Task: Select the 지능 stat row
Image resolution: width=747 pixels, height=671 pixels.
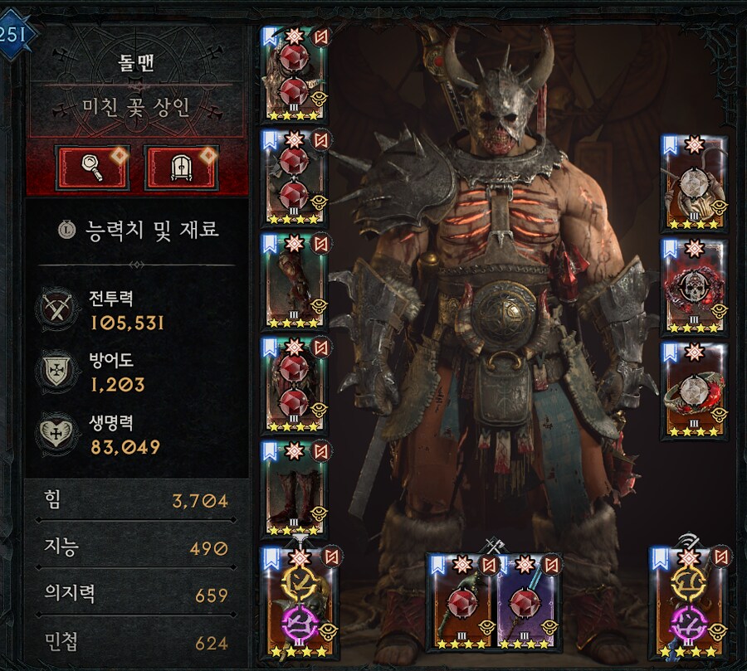Action: [x=137, y=547]
